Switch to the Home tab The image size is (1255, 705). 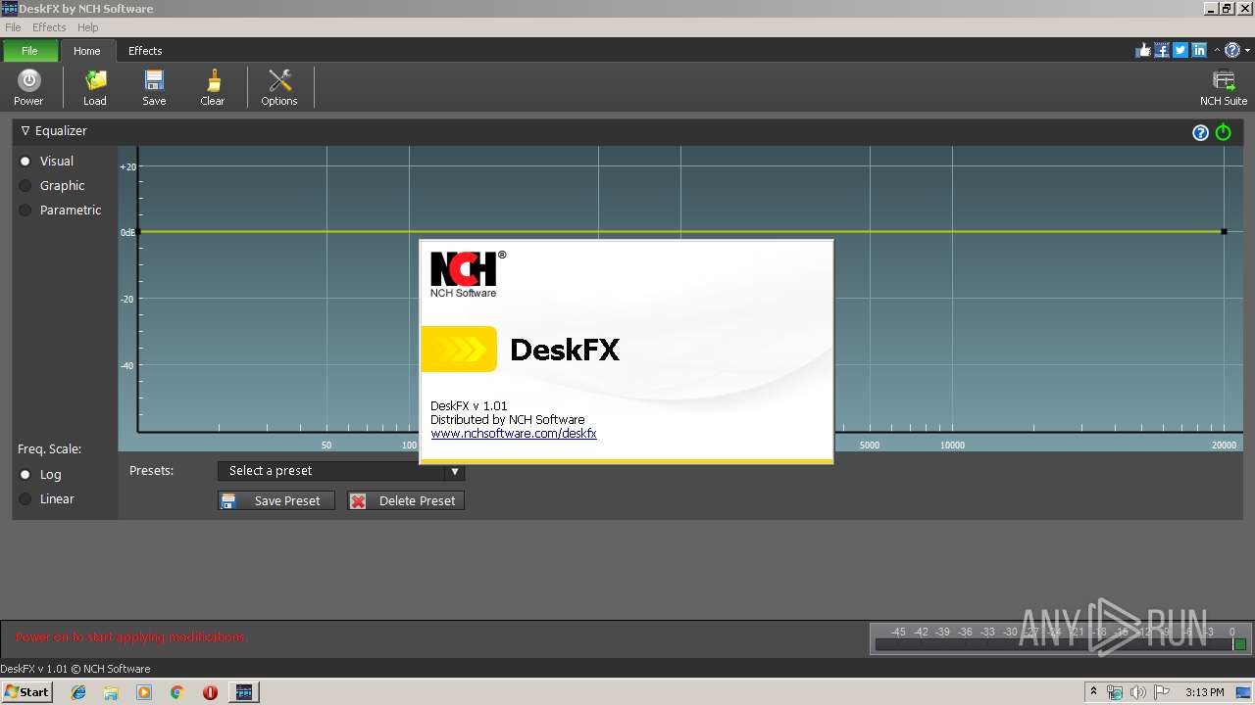click(87, 51)
